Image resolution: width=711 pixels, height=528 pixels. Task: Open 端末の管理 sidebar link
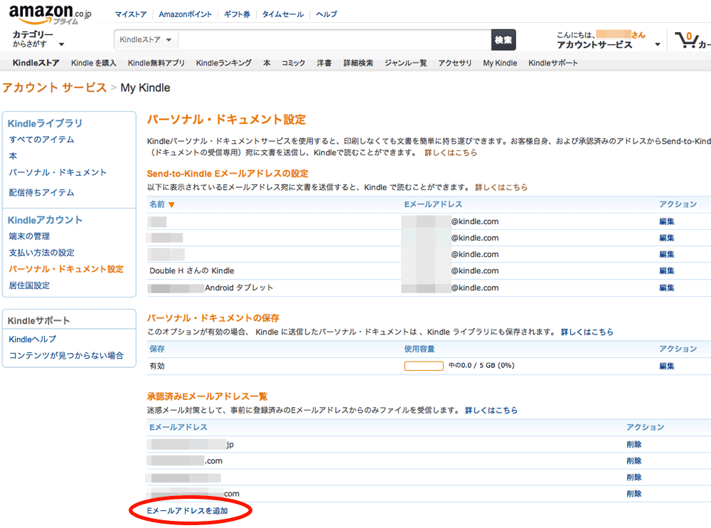coord(29,236)
